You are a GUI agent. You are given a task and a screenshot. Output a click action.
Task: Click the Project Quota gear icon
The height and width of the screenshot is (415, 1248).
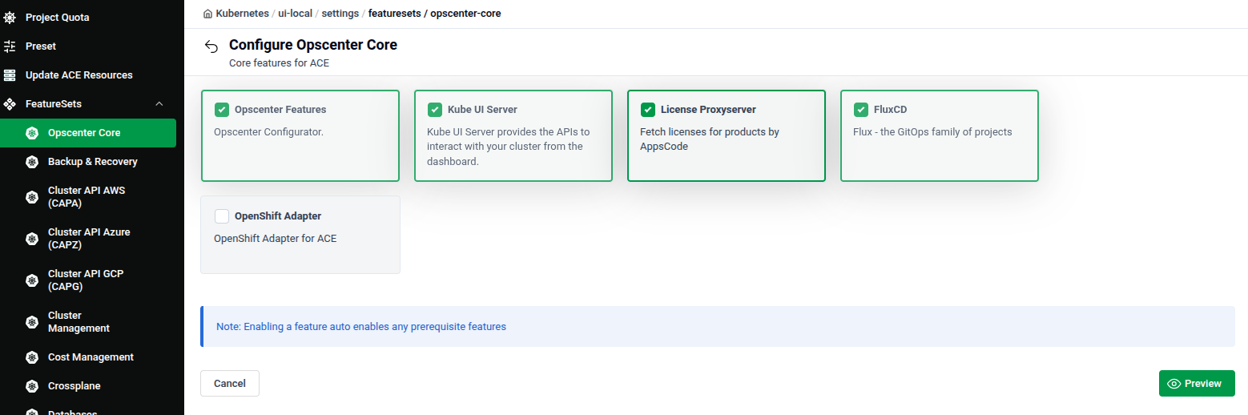(10, 17)
